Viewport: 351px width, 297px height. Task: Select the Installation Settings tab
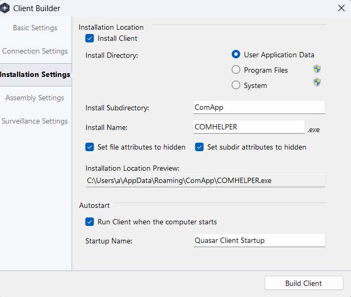coord(35,74)
